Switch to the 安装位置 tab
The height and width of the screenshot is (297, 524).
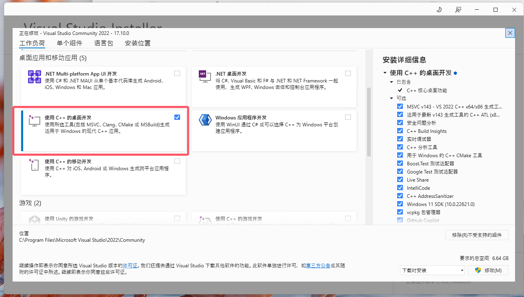point(138,43)
